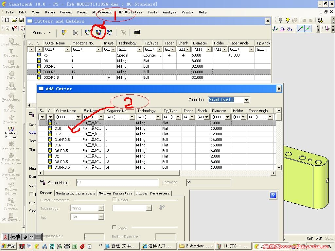Open the Tip Flat dropdown
The height and width of the screenshot is (251, 335).
pos(101,217)
